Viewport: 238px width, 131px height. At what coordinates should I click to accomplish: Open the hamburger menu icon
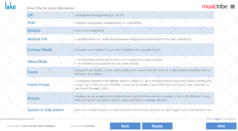(x=232, y=7)
